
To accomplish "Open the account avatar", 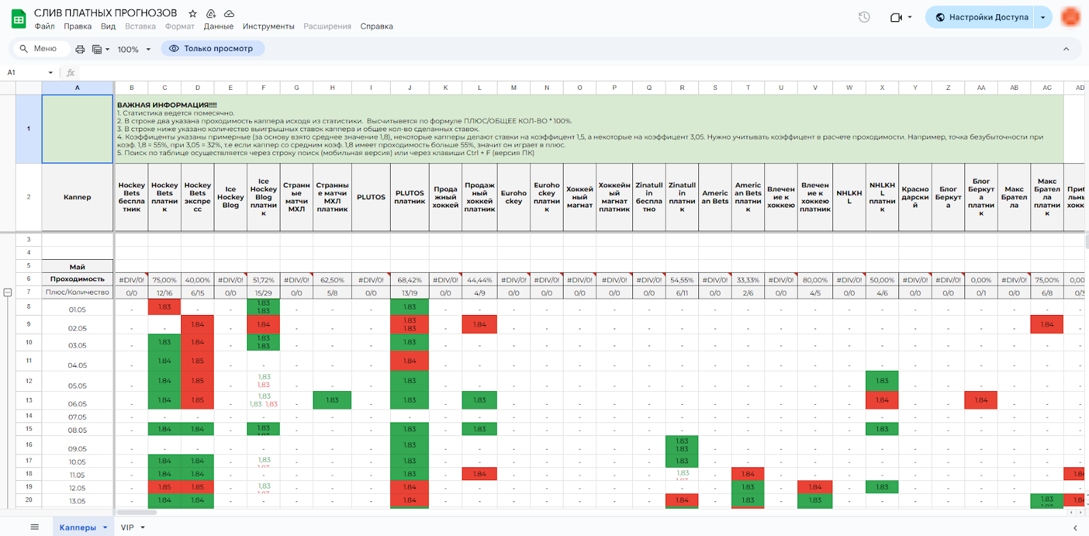I will [1071, 17].
